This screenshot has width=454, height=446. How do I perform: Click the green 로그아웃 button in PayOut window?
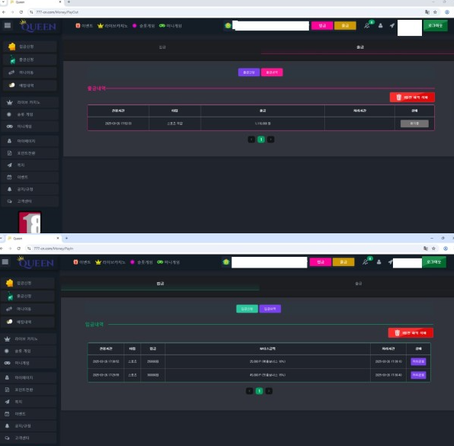435,25
